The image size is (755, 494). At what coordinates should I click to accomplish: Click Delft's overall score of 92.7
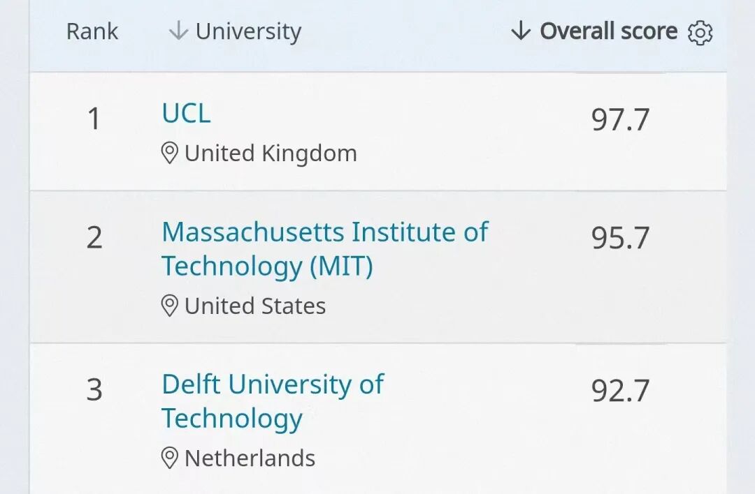tap(620, 391)
